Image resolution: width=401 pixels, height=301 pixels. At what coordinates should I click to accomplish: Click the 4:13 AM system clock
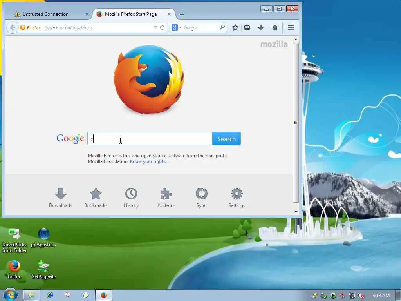(x=381, y=296)
